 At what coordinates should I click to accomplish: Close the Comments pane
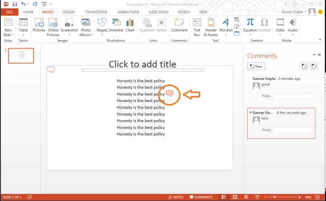point(319,54)
